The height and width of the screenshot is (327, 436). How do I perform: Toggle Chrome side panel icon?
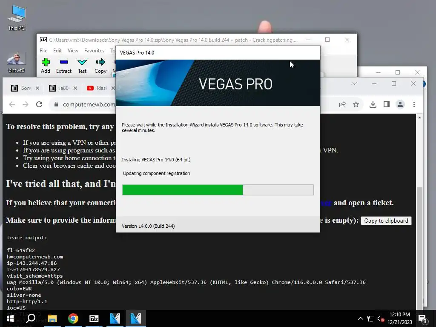(387, 104)
